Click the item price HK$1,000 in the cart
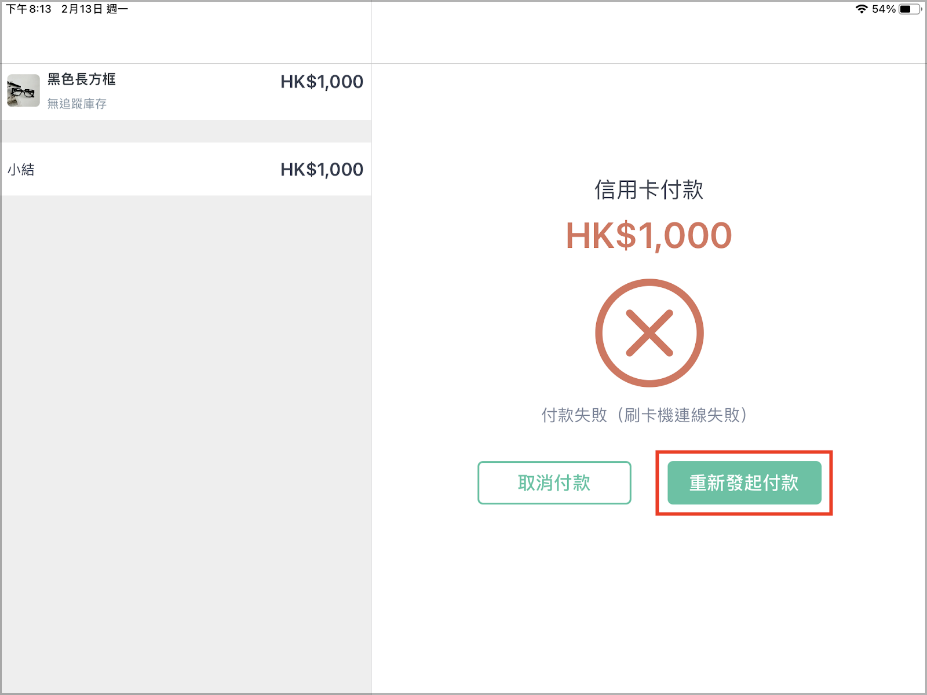Screen dimensions: 927x695 (322, 82)
